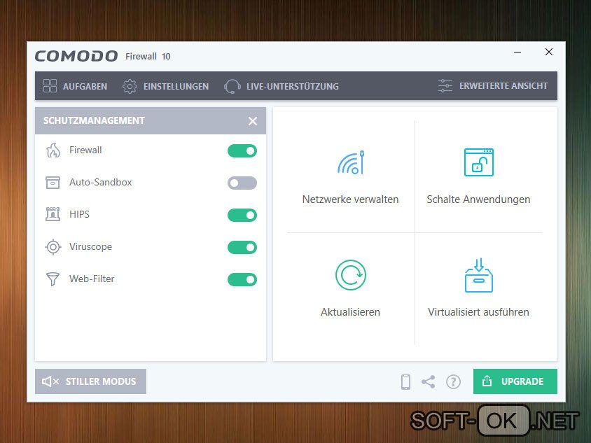Click the HIPS label text
Screen dimensions: 591x443
(x=79, y=214)
